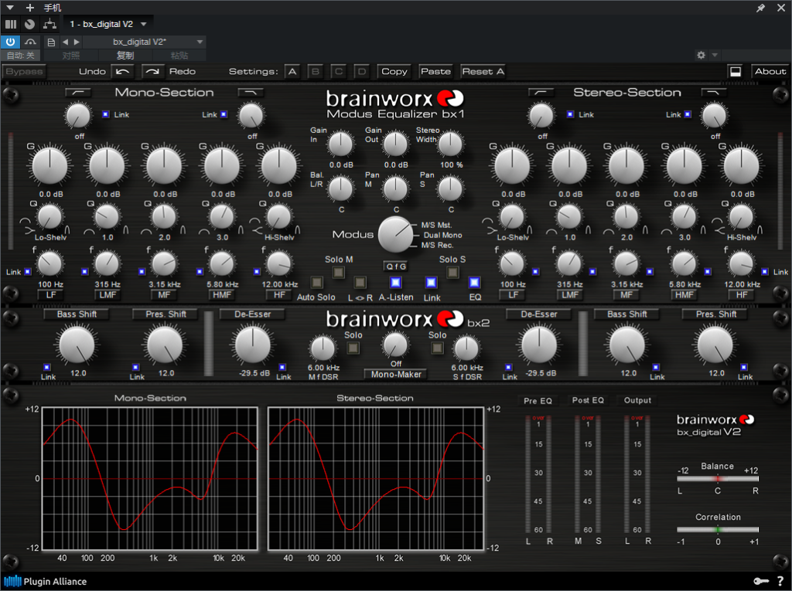Open the bx_digital V2 preset dropdown
The width and height of the screenshot is (792, 591).
coord(200,42)
